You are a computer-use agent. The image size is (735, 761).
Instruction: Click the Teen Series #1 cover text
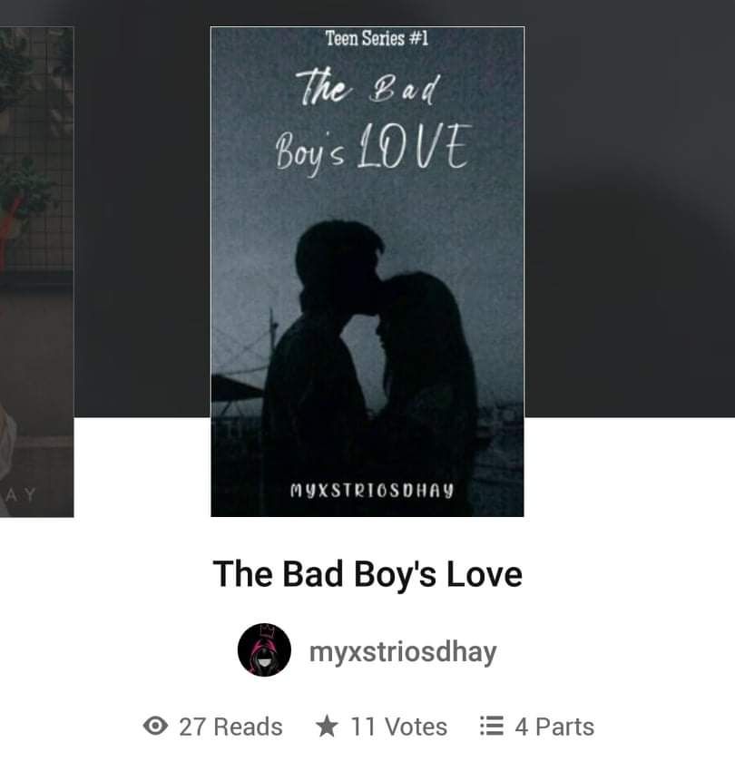click(x=377, y=38)
